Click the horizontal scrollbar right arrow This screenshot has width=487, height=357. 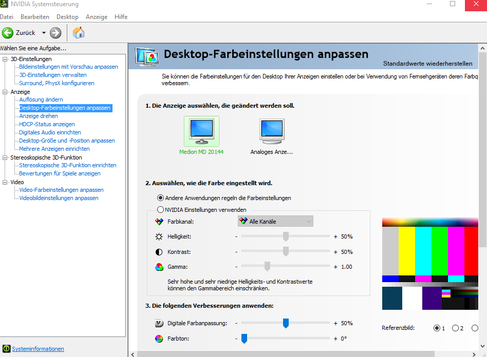(474, 354)
